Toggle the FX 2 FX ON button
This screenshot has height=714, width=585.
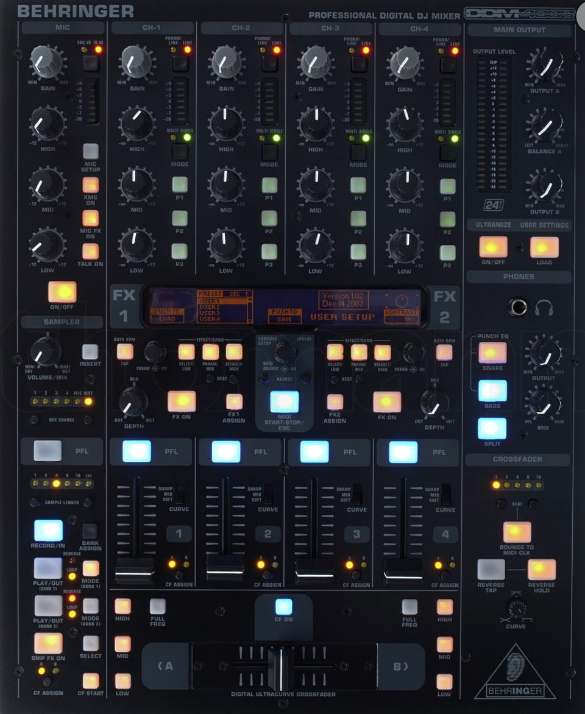pos(387,401)
